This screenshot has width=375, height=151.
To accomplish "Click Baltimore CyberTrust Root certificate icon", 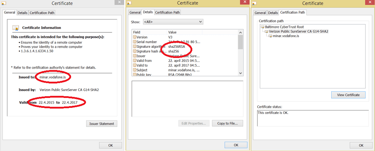I will (263, 27).
